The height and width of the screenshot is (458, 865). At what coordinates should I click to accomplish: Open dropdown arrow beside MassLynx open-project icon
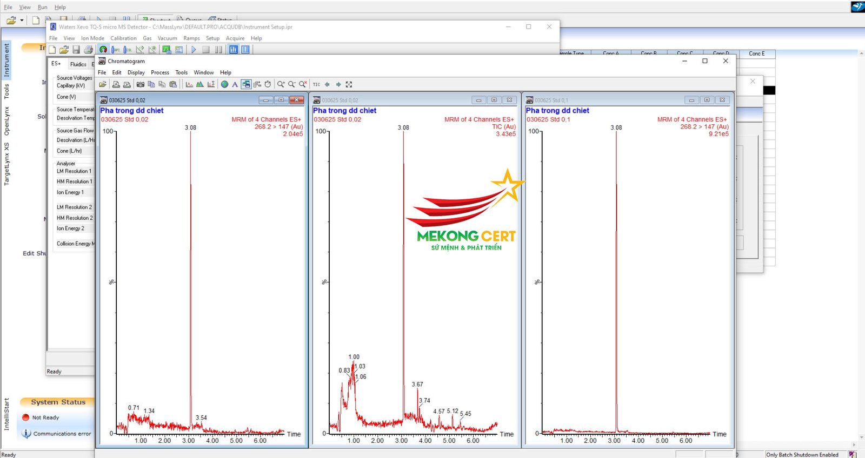point(22,21)
